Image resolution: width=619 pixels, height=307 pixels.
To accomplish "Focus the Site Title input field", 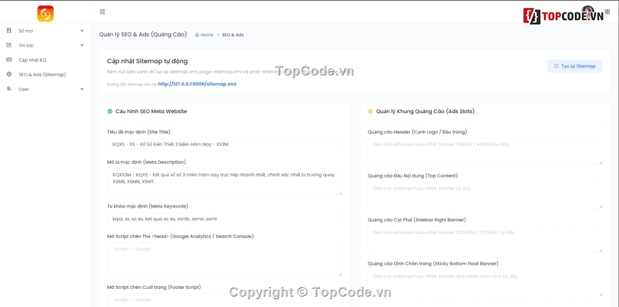I will (224, 144).
